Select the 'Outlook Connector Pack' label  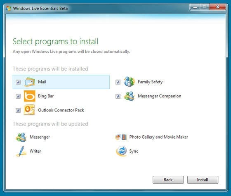61,110
